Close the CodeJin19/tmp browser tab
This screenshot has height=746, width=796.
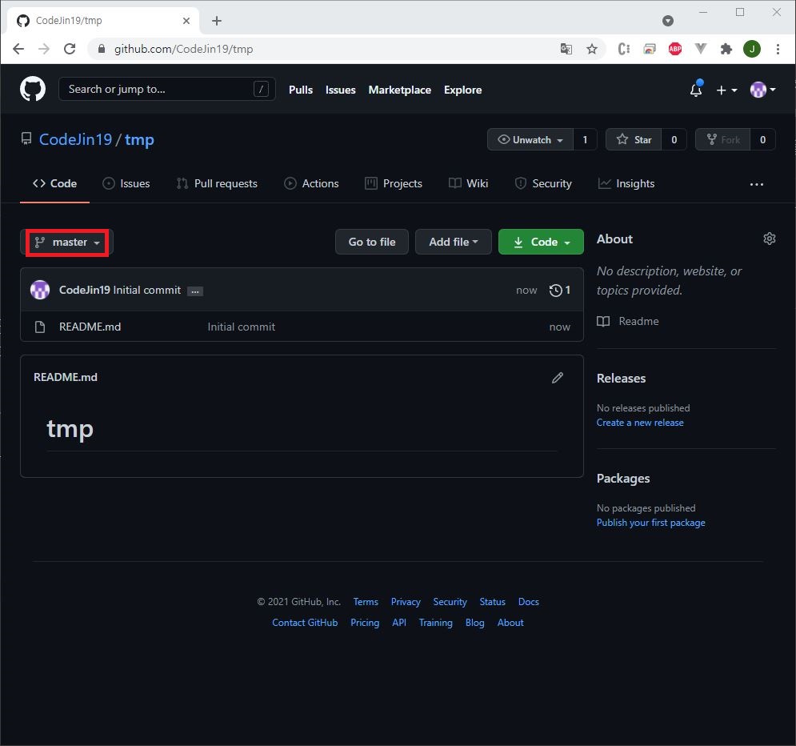[186, 21]
